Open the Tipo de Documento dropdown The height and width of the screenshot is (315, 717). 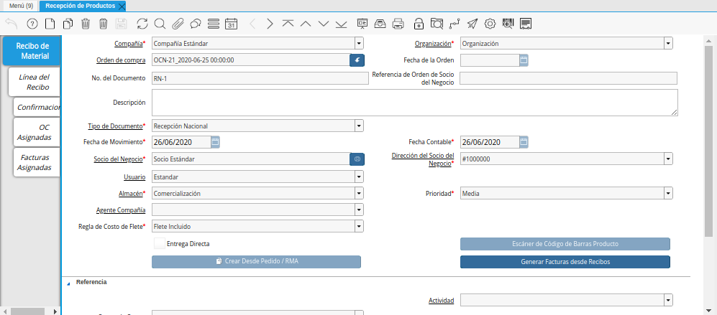[x=359, y=126]
